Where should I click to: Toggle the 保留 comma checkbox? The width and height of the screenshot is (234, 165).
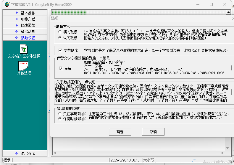(61, 68)
